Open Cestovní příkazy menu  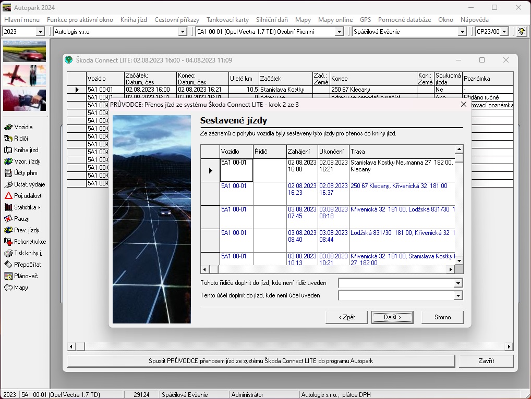[x=177, y=20]
